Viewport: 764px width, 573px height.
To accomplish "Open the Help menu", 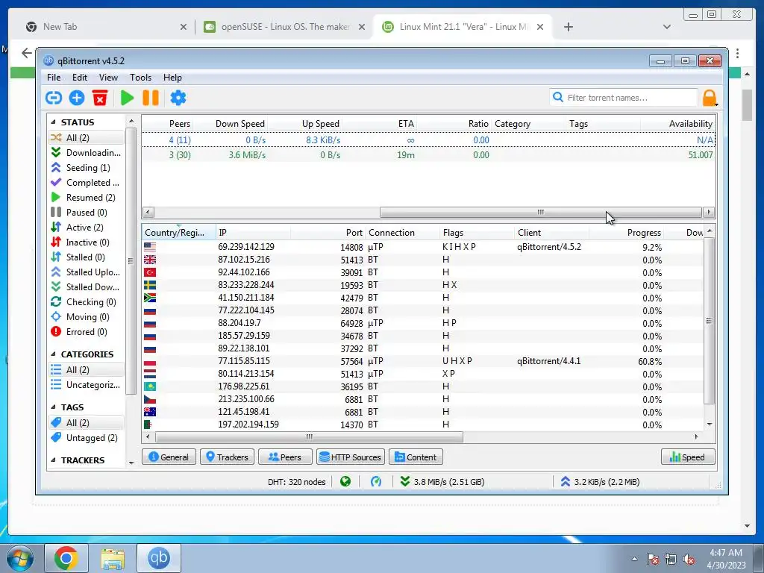I will (x=172, y=78).
